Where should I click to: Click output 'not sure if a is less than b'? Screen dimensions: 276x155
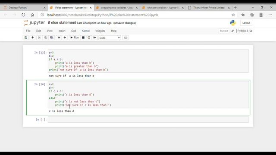[x=72, y=76]
